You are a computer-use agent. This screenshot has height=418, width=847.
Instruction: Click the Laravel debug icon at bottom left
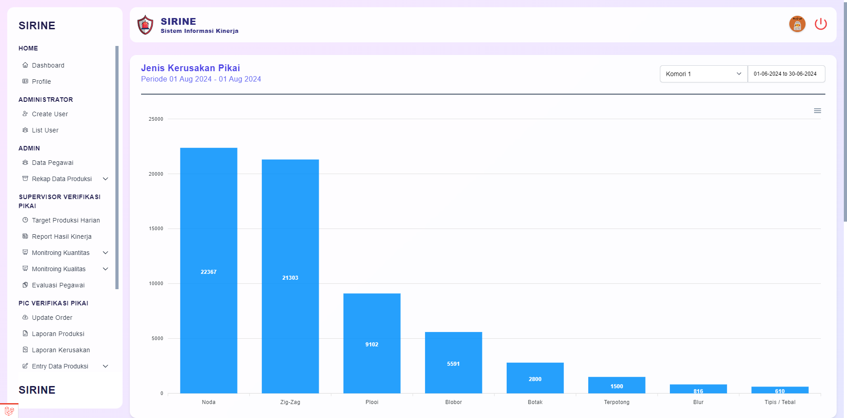(x=9, y=411)
